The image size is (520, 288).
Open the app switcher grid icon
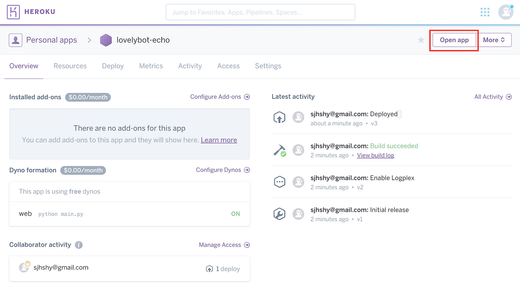pyautogui.click(x=485, y=12)
